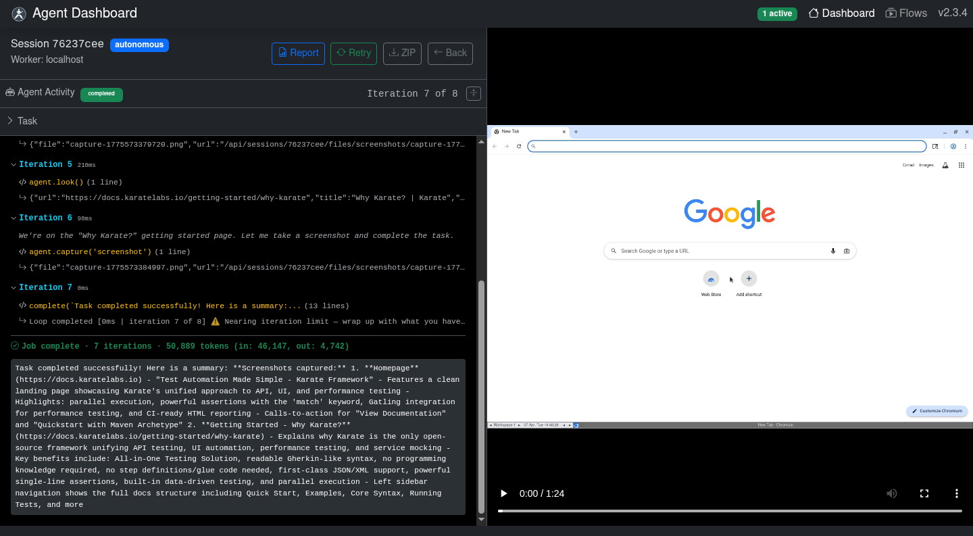
Task: Collapse the Iteration 6 log entry
Action: (14, 217)
